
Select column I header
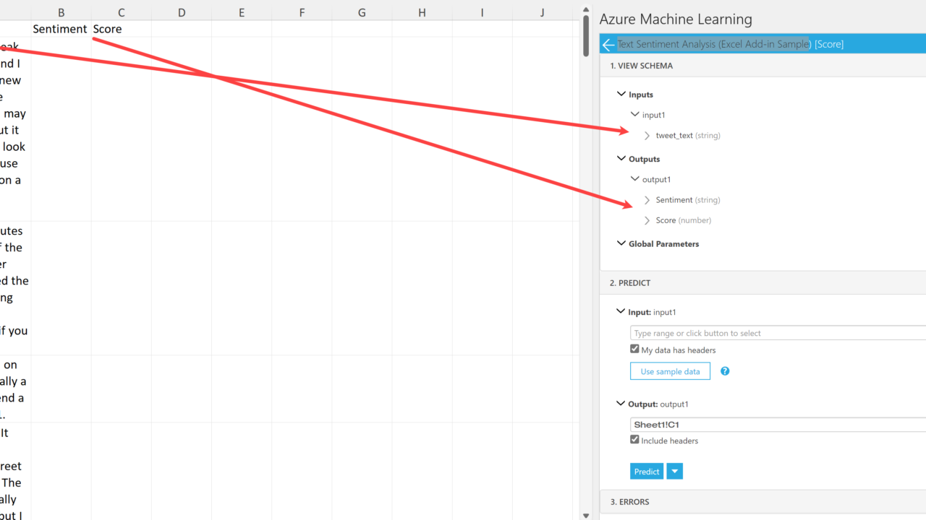482,12
